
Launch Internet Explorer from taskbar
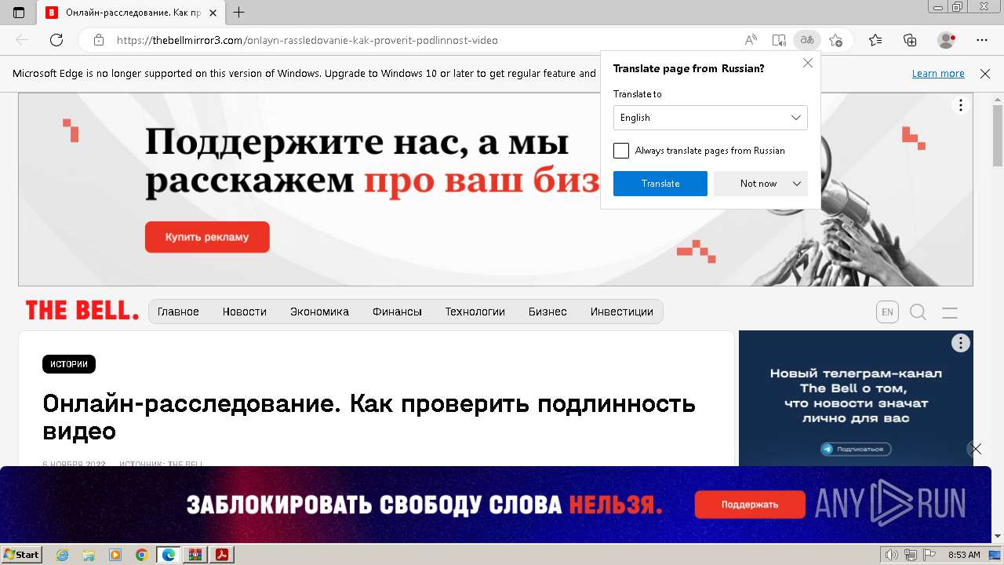tap(63, 555)
